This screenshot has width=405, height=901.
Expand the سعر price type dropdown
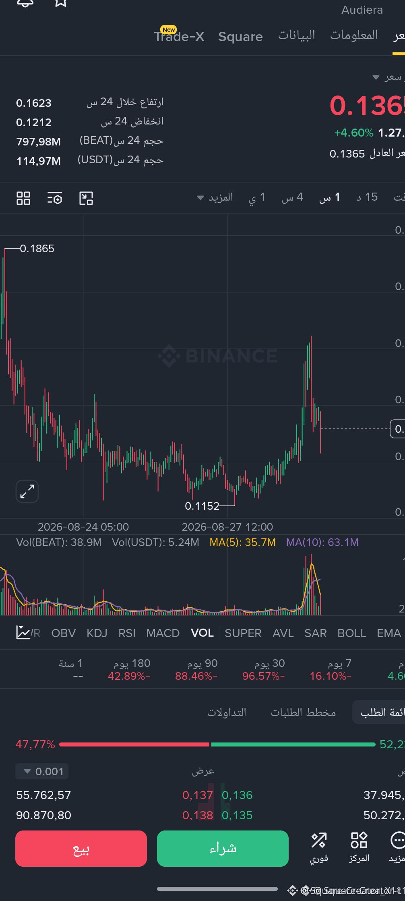388,77
